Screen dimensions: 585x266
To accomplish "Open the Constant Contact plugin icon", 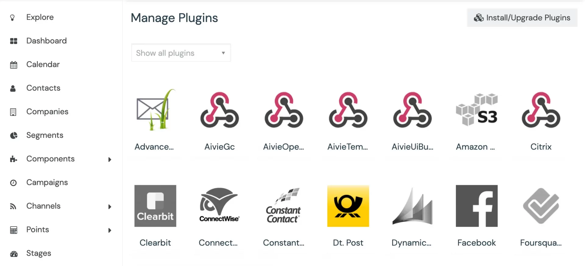I will click(x=283, y=206).
